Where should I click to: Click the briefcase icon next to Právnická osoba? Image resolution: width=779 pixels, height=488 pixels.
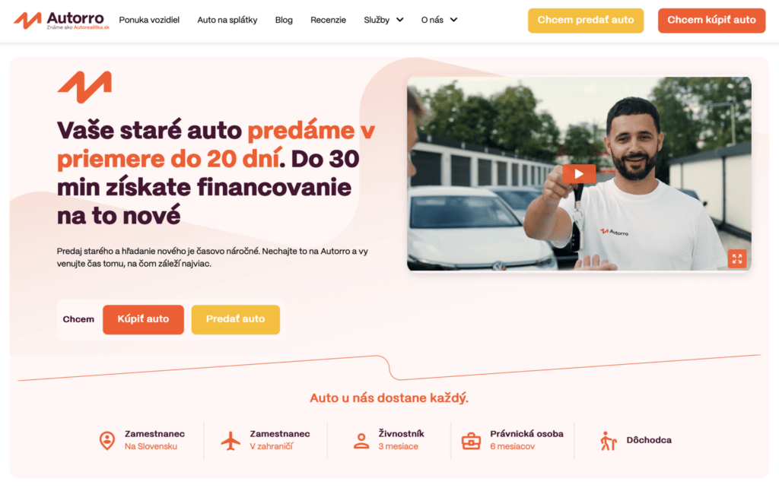tap(471, 441)
